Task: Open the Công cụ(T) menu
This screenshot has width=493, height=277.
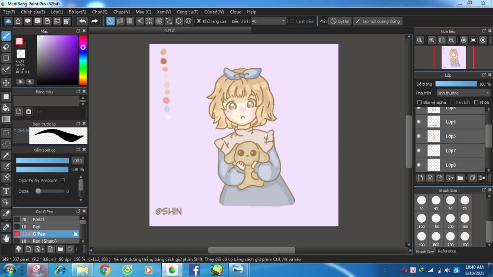Action: click(x=187, y=12)
